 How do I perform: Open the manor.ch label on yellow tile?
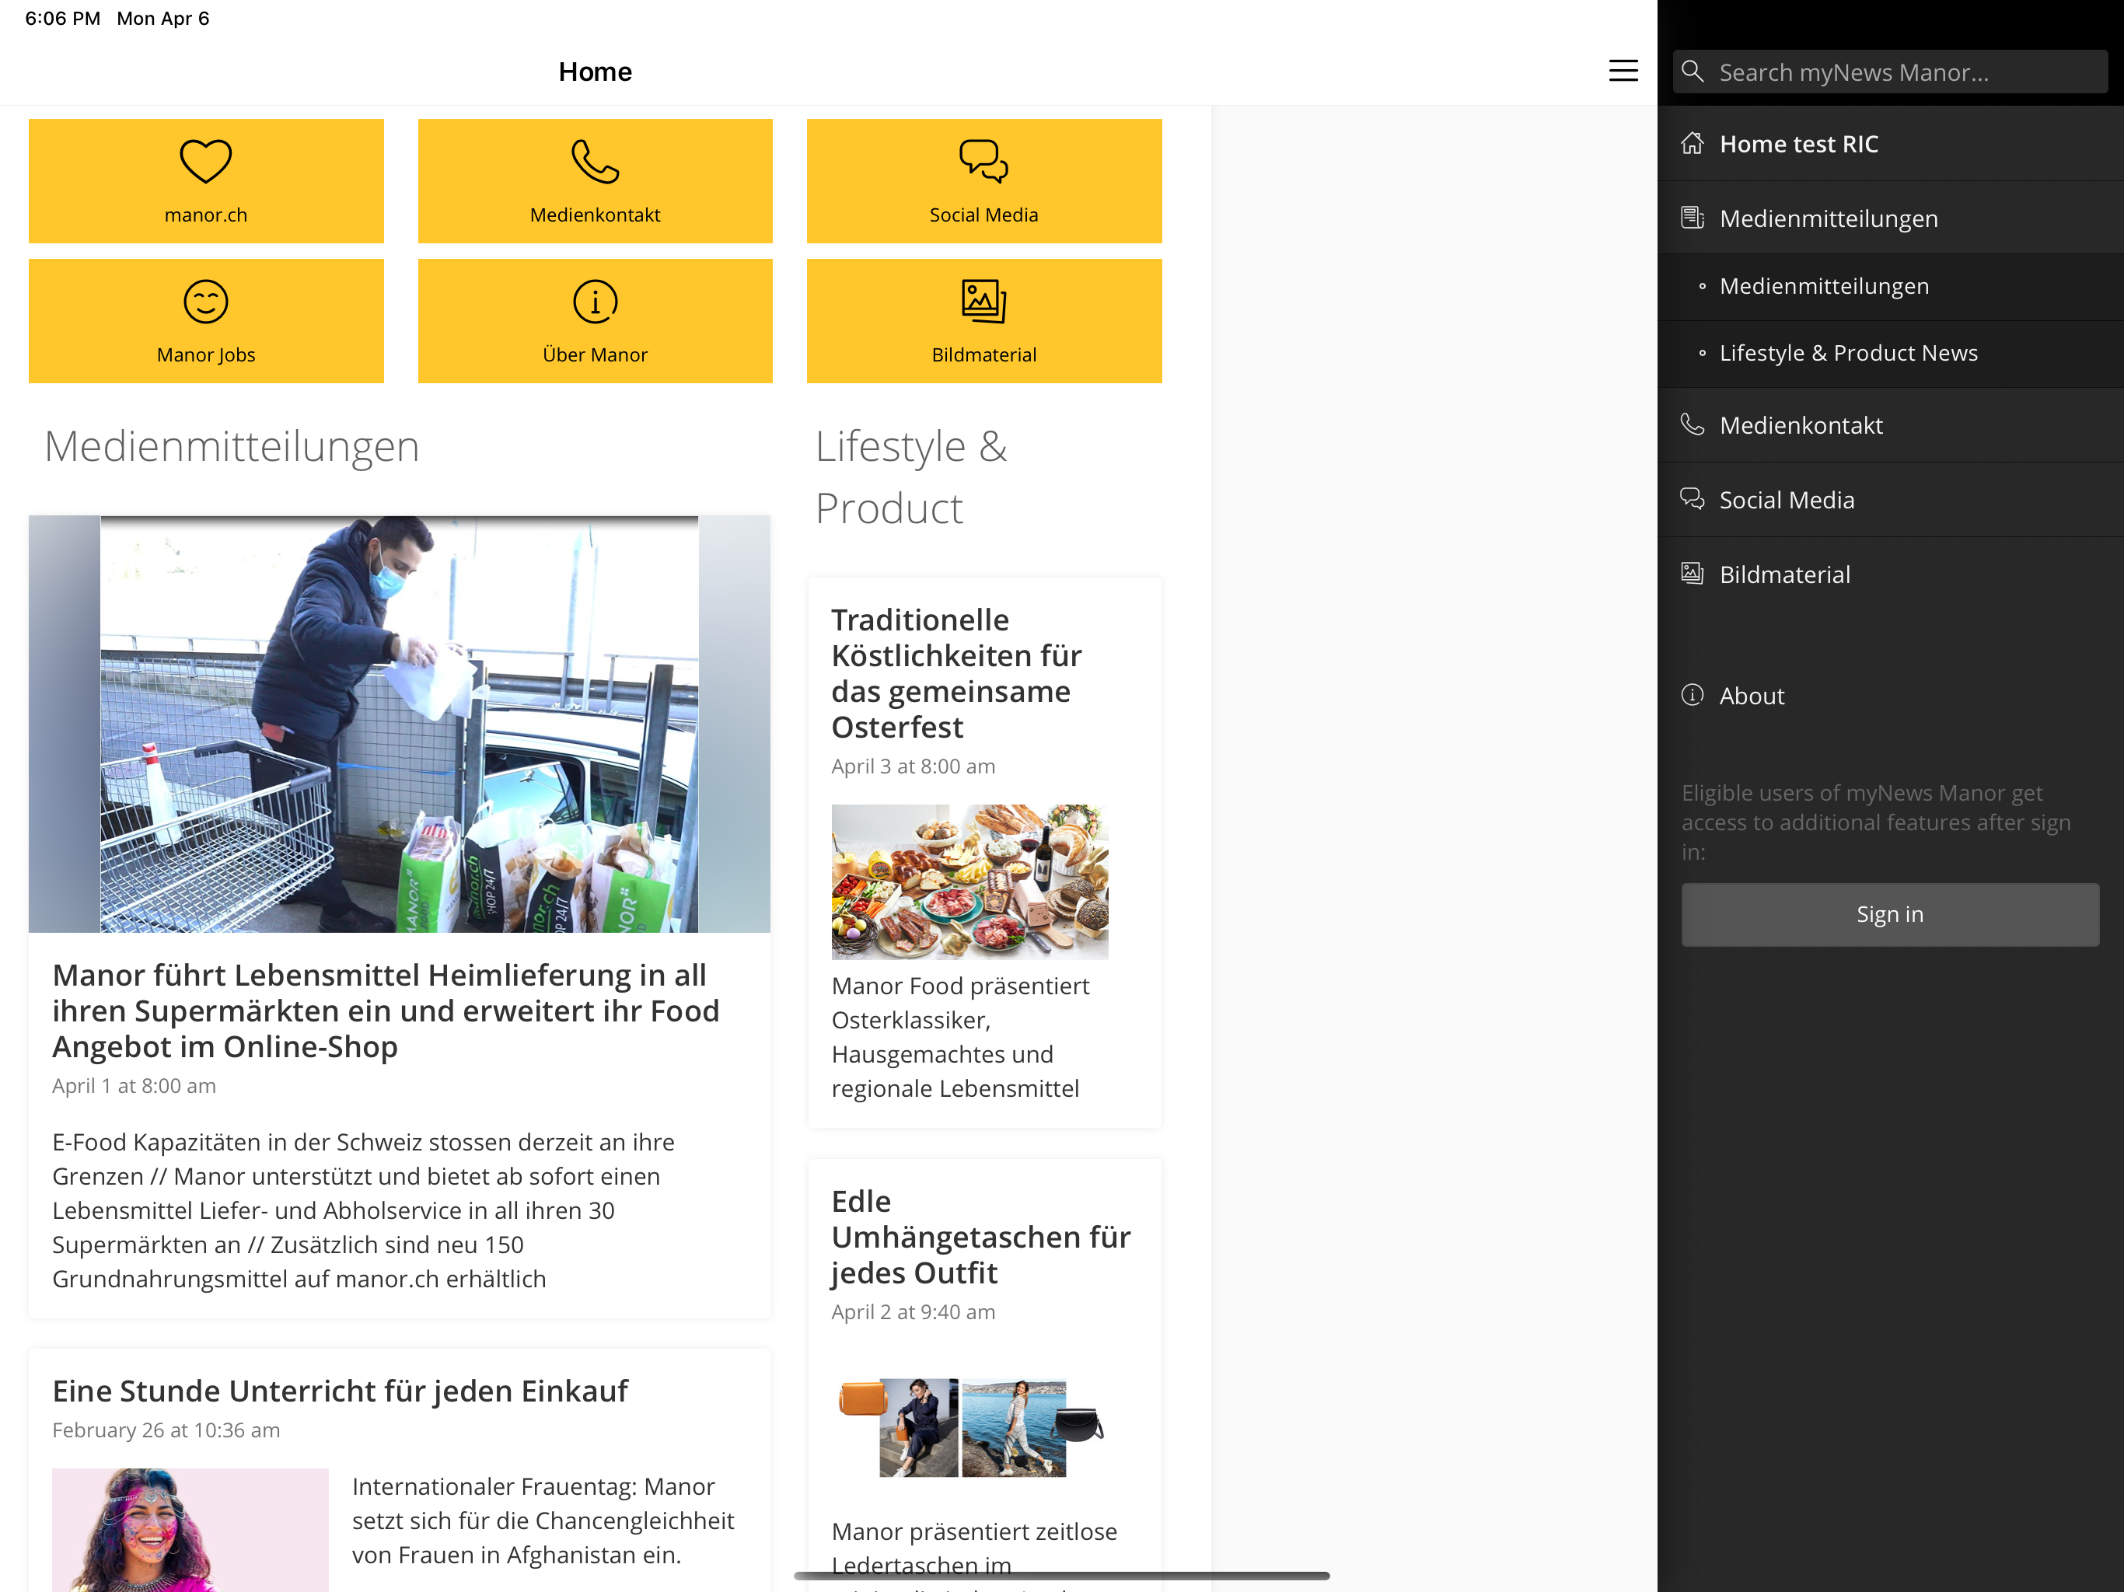point(205,215)
